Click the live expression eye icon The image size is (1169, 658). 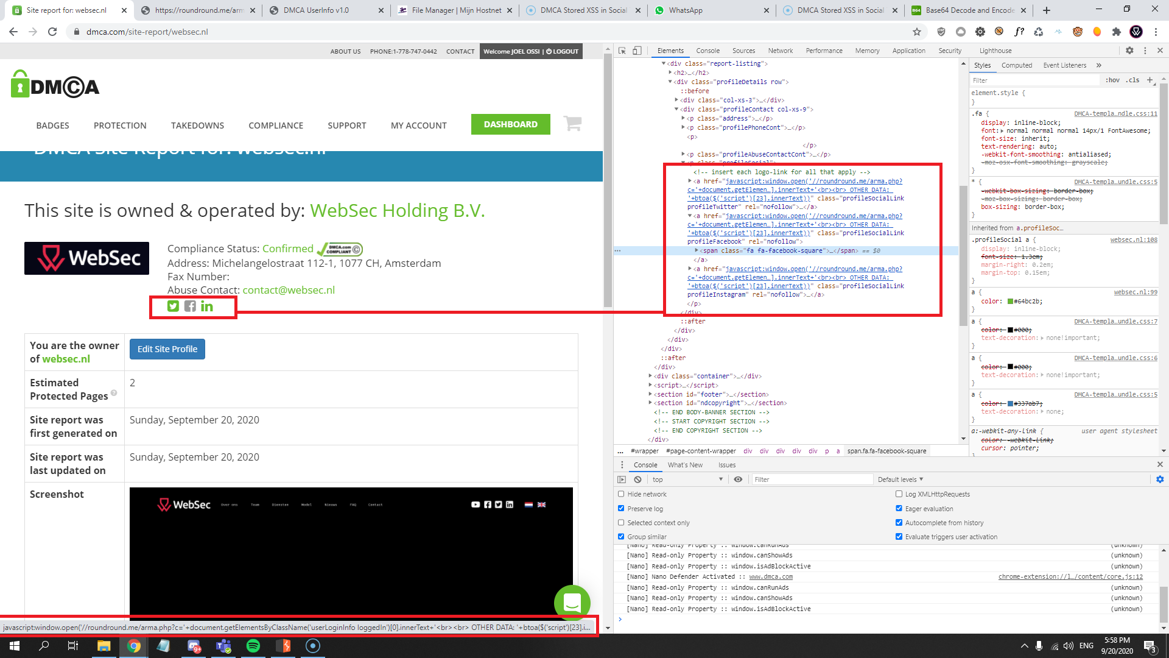tap(738, 479)
